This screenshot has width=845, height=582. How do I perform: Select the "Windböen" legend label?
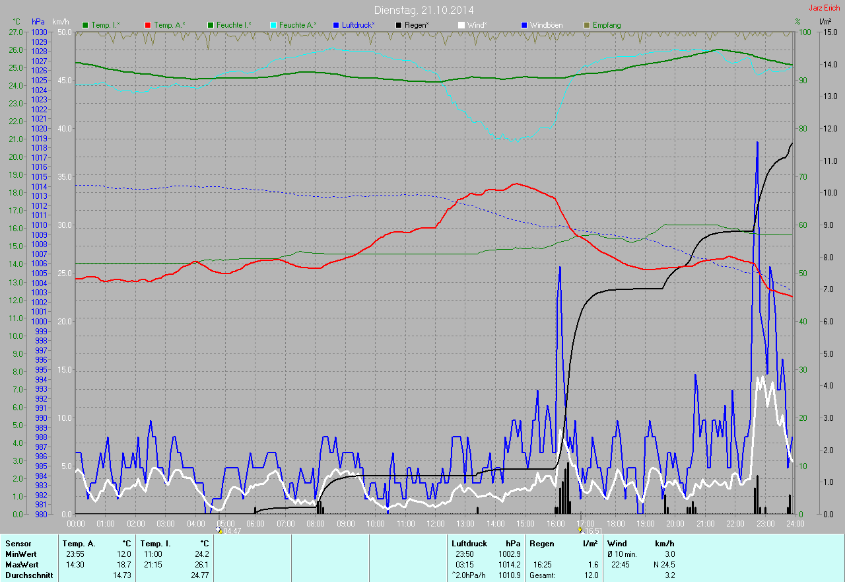[546, 25]
